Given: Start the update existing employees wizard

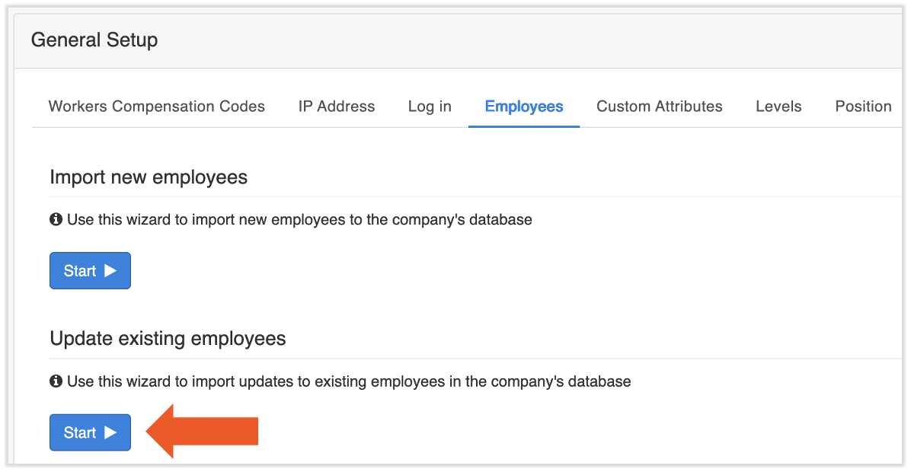Looking at the screenshot, I should click(90, 432).
